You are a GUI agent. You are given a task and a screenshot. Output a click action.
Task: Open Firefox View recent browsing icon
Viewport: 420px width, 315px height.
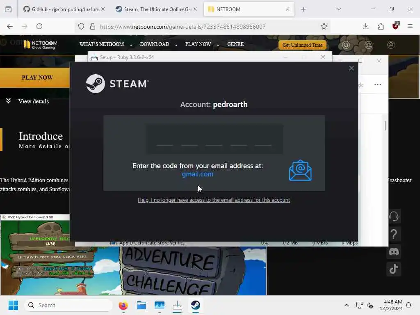(x=8, y=9)
